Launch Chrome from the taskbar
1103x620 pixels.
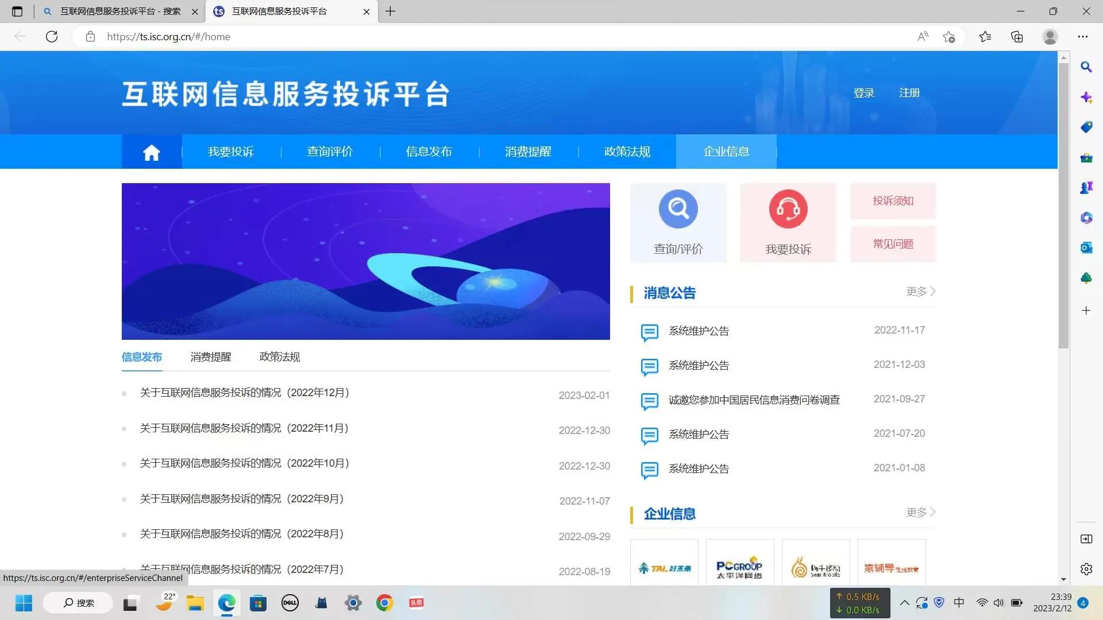[x=384, y=603]
